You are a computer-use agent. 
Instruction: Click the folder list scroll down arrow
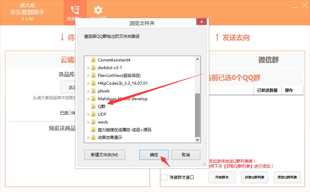point(197,140)
